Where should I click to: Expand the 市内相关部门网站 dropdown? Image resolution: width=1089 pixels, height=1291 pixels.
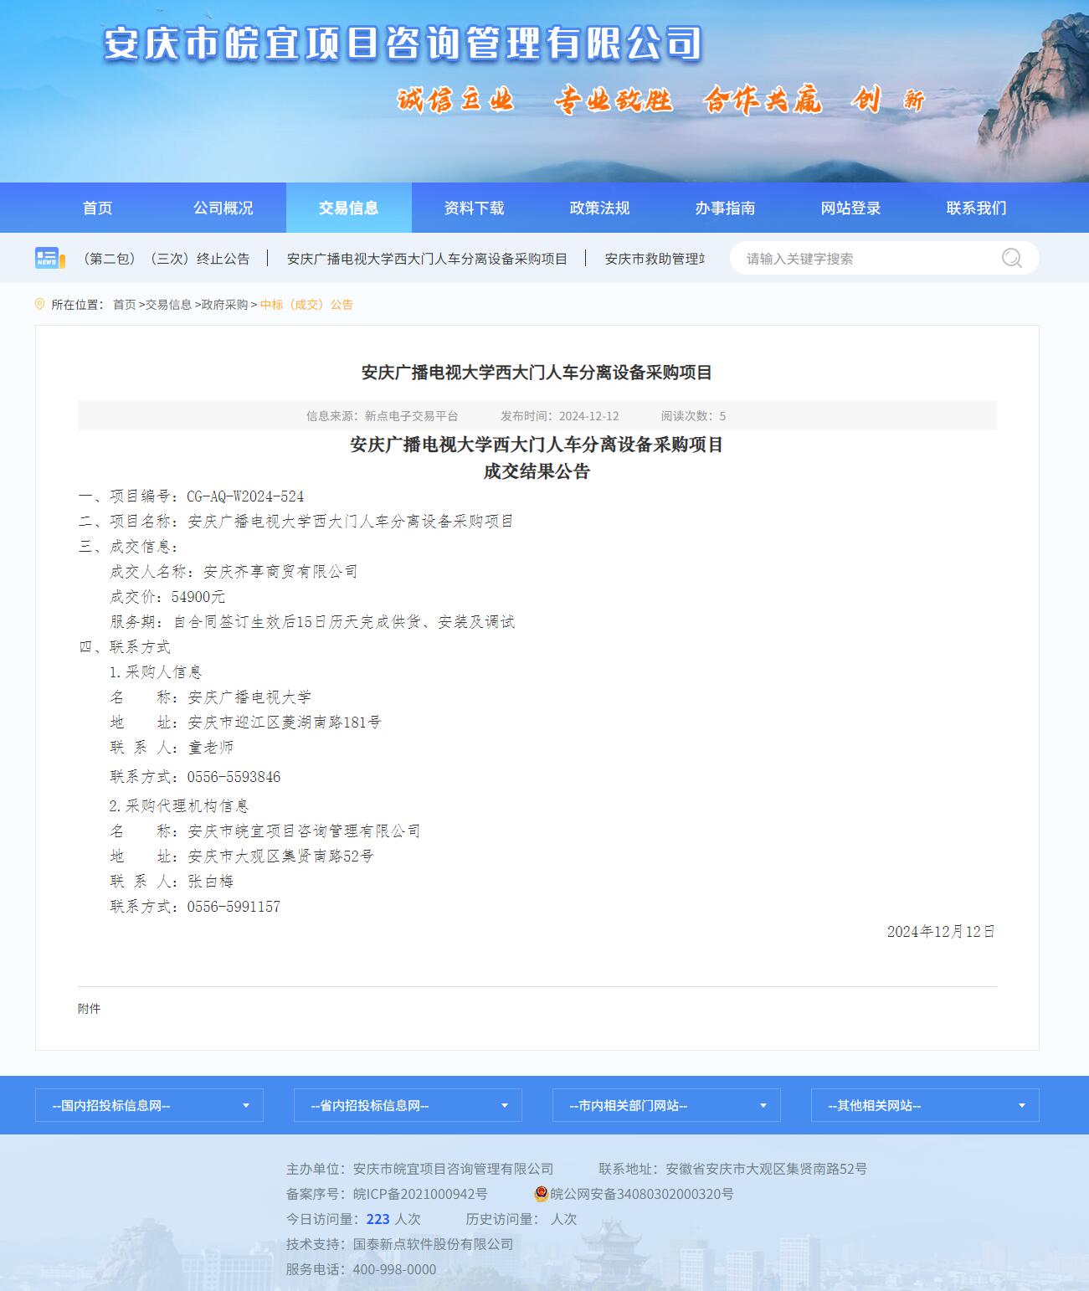(666, 1105)
